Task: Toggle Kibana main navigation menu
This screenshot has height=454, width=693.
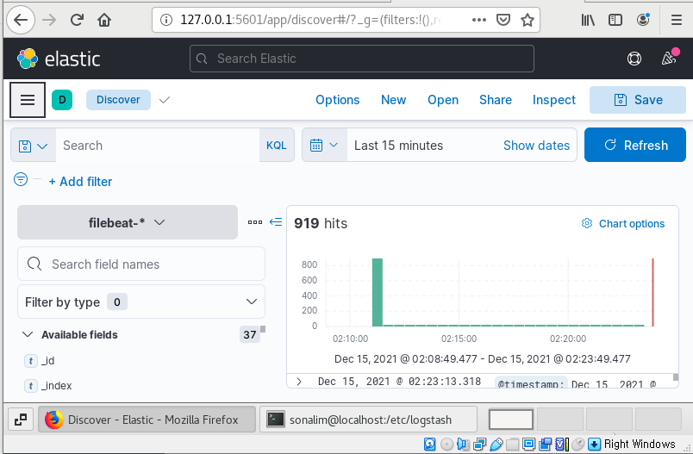Action: (28, 100)
